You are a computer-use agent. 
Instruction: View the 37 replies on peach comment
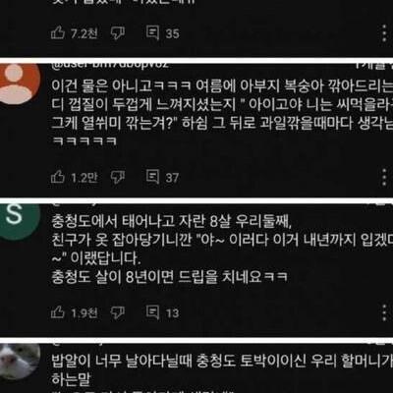click(x=162, y=177)
